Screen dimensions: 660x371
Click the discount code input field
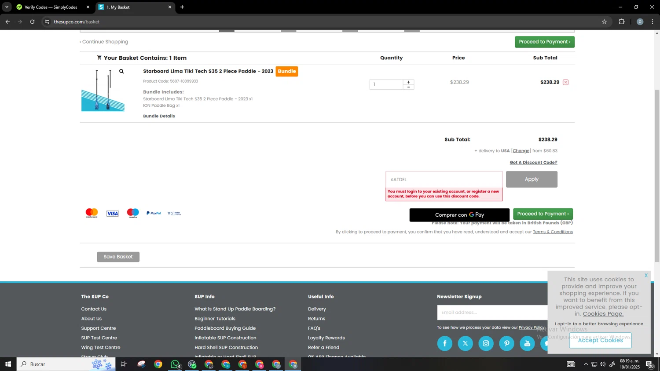click(444, 179)
